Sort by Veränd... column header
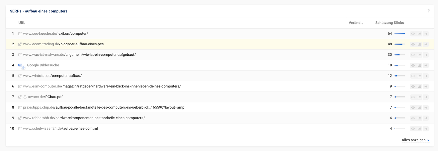This screenshot has width=438, height=151. click(x=356, y=23)
